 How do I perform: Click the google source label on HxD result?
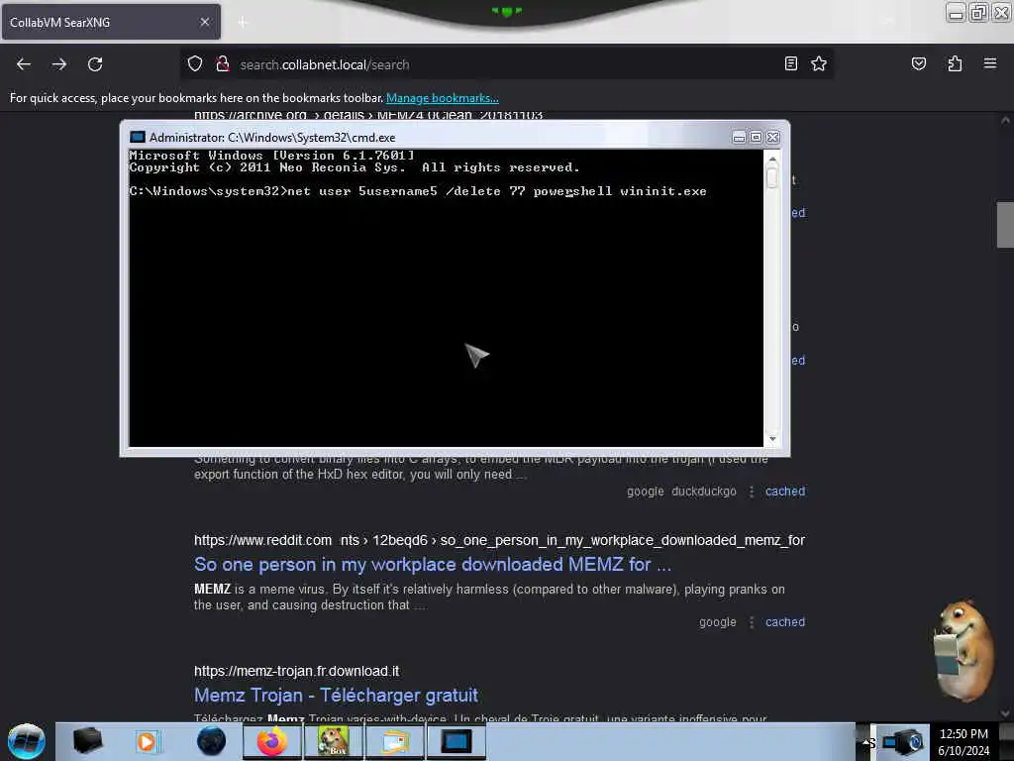[x=645, y=491]
